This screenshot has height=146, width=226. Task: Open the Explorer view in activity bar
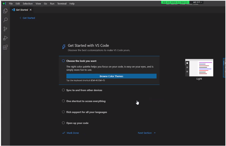[5, 11]
